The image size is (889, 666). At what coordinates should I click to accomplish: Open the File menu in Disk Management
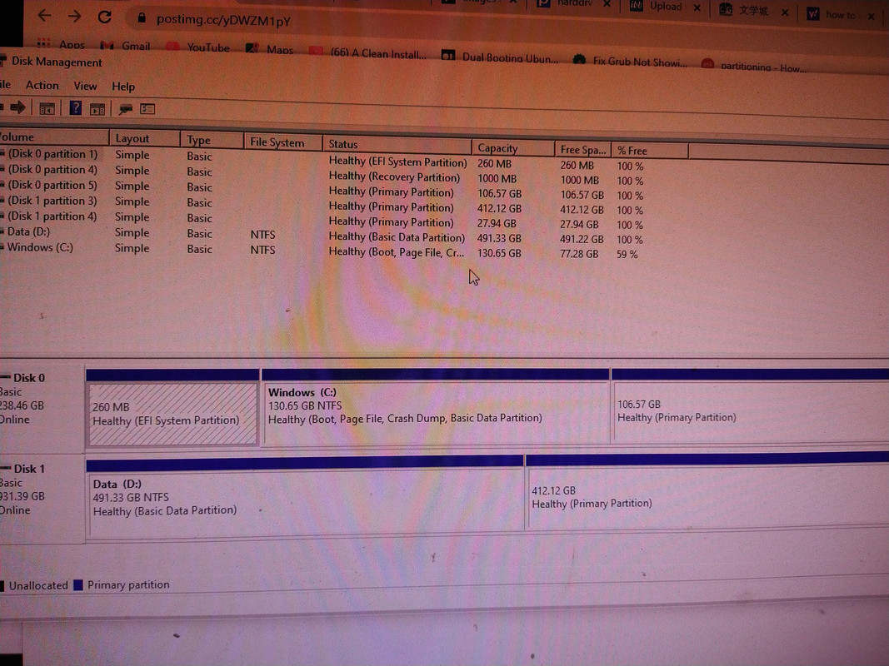pos(6,84)
